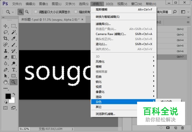Reset default foreground and background colors
192x132 pixels.
[x=6, y=102]
